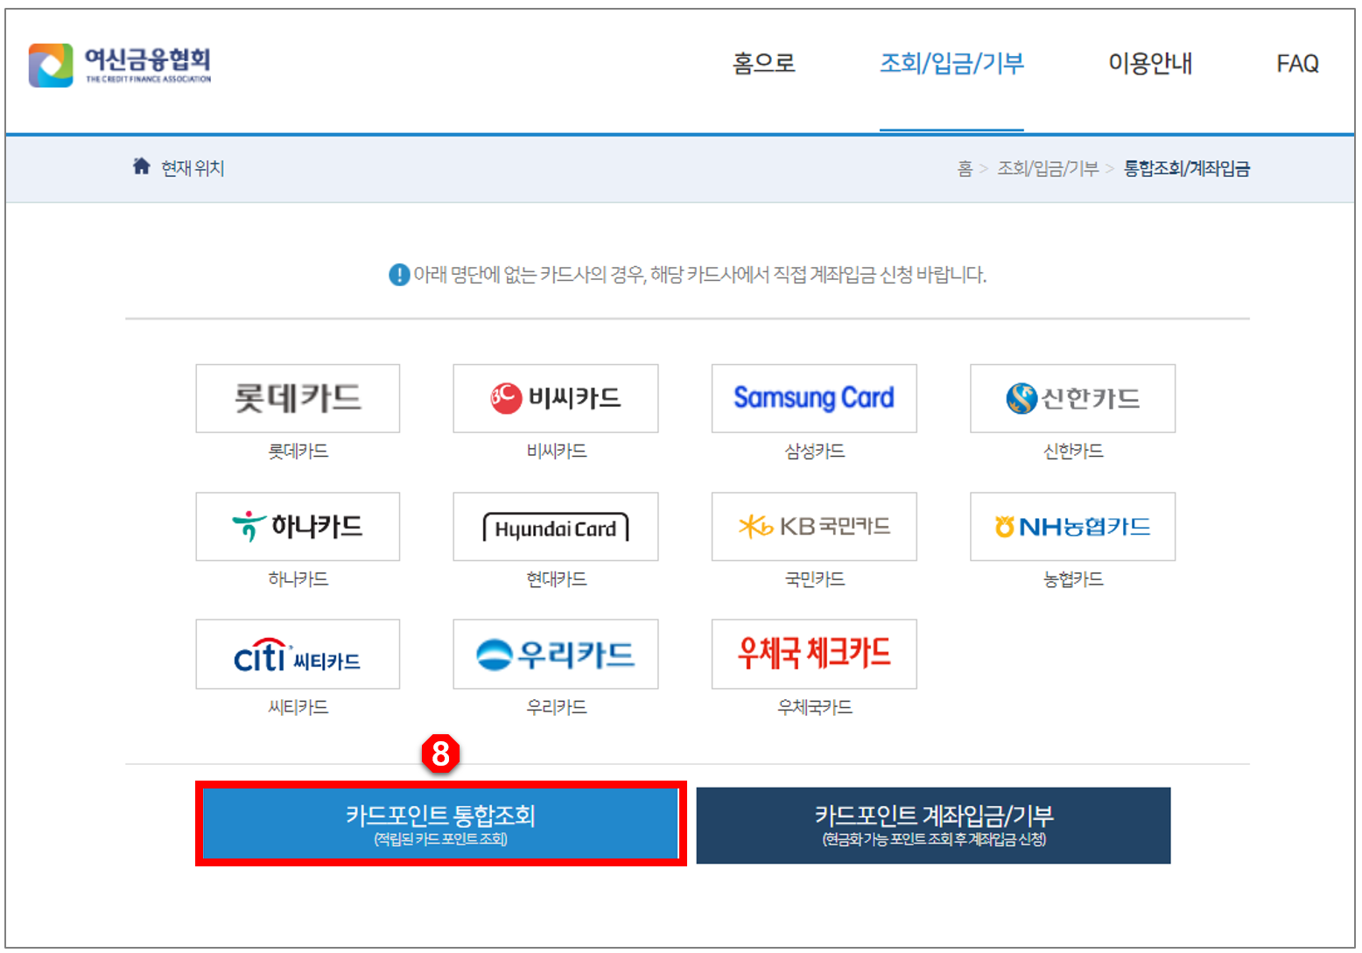The width and height of the screenshot is (1362, 953).
Task: Click the 조회/입금/기부 breadcrumb link
Action: [x=1048, y=168]
